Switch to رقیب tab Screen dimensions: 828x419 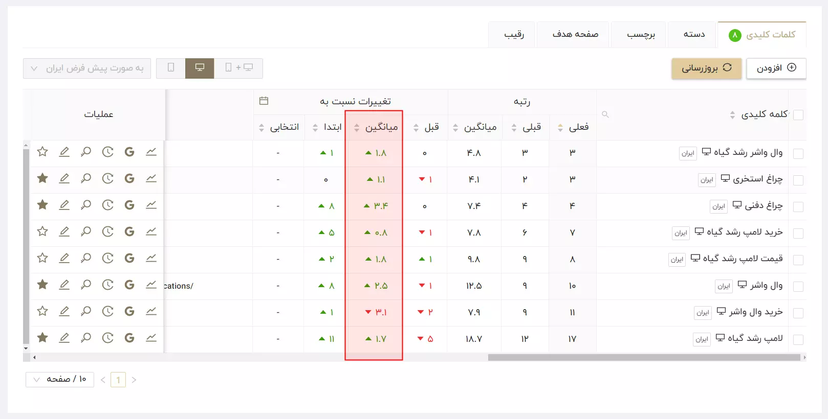[x=512, y=35]
